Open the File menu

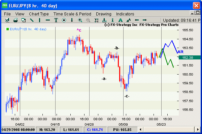click(7, 14)
